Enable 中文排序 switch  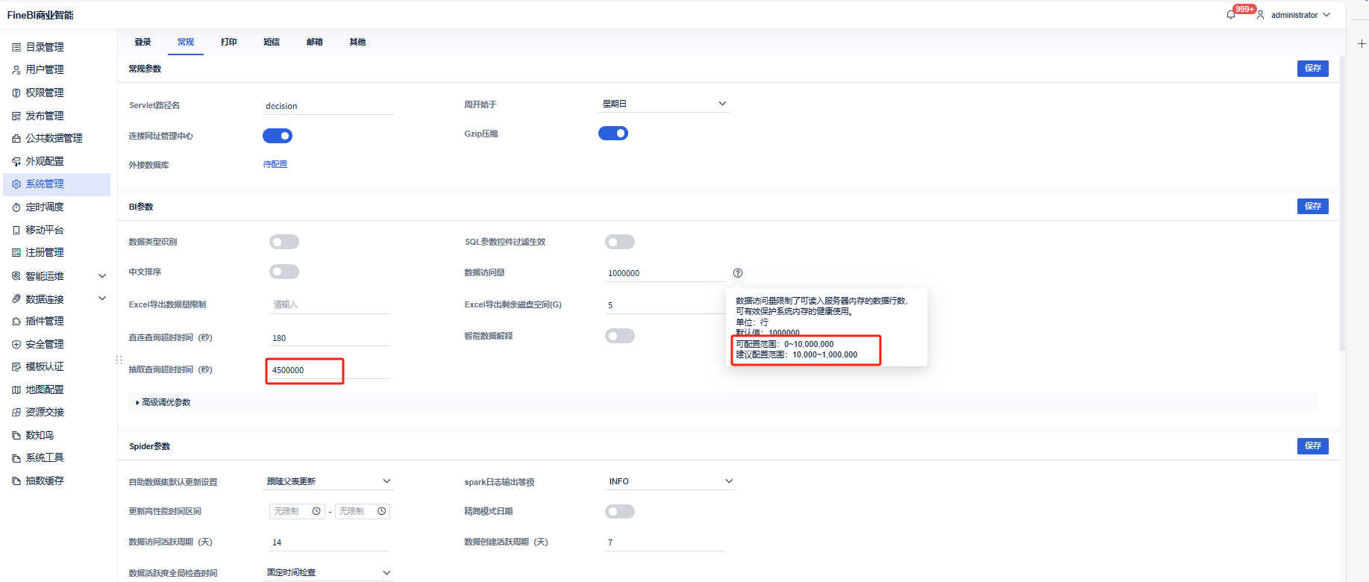(x=284, y=272)
